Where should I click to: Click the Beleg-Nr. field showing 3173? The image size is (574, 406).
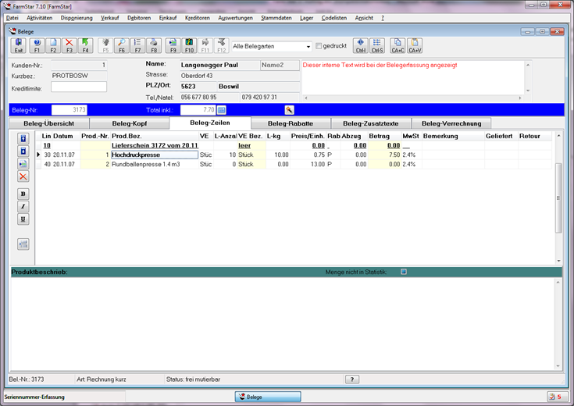point(70,110)
